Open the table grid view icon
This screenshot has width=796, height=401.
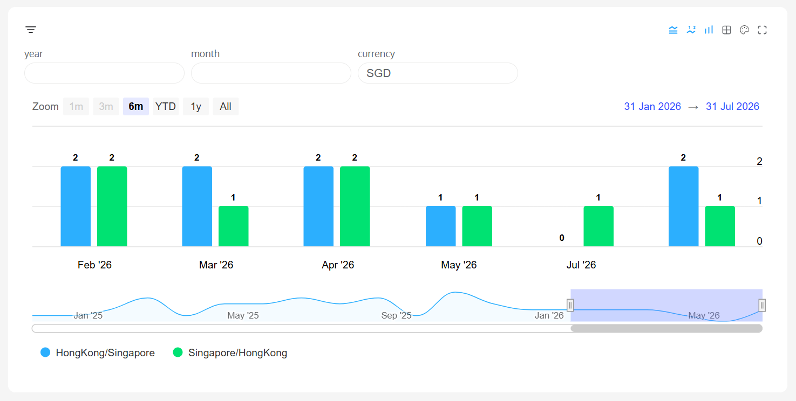tap(726, 30)
